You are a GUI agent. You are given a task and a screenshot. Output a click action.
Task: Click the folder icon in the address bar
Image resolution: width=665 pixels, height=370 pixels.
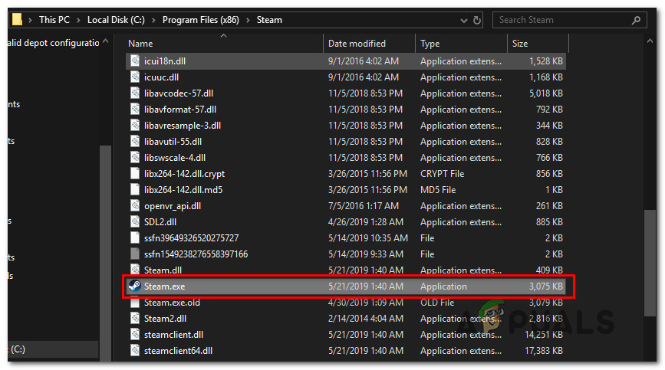[x=18, y=20]
